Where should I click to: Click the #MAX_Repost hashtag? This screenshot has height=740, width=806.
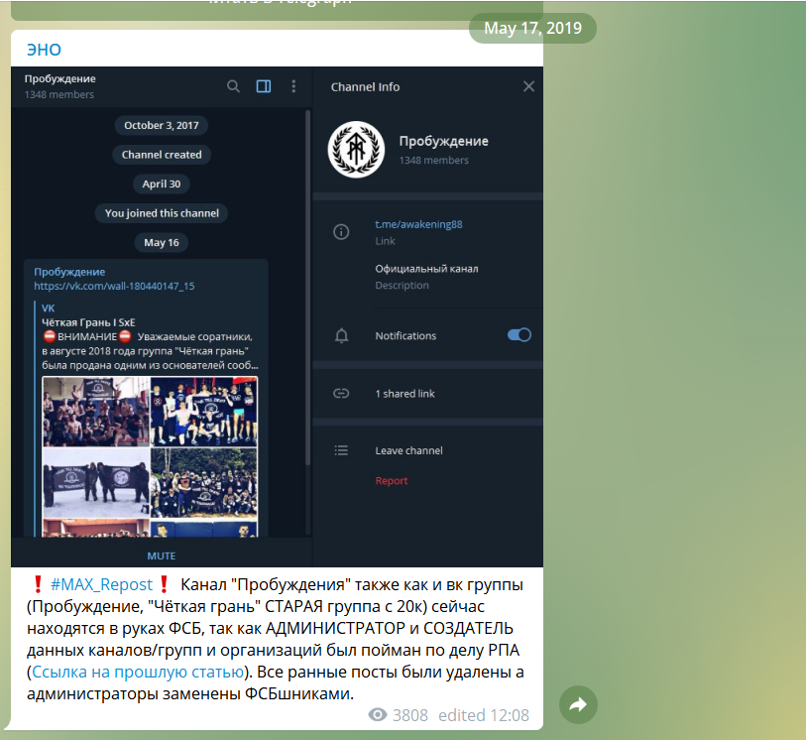point(101,584)
